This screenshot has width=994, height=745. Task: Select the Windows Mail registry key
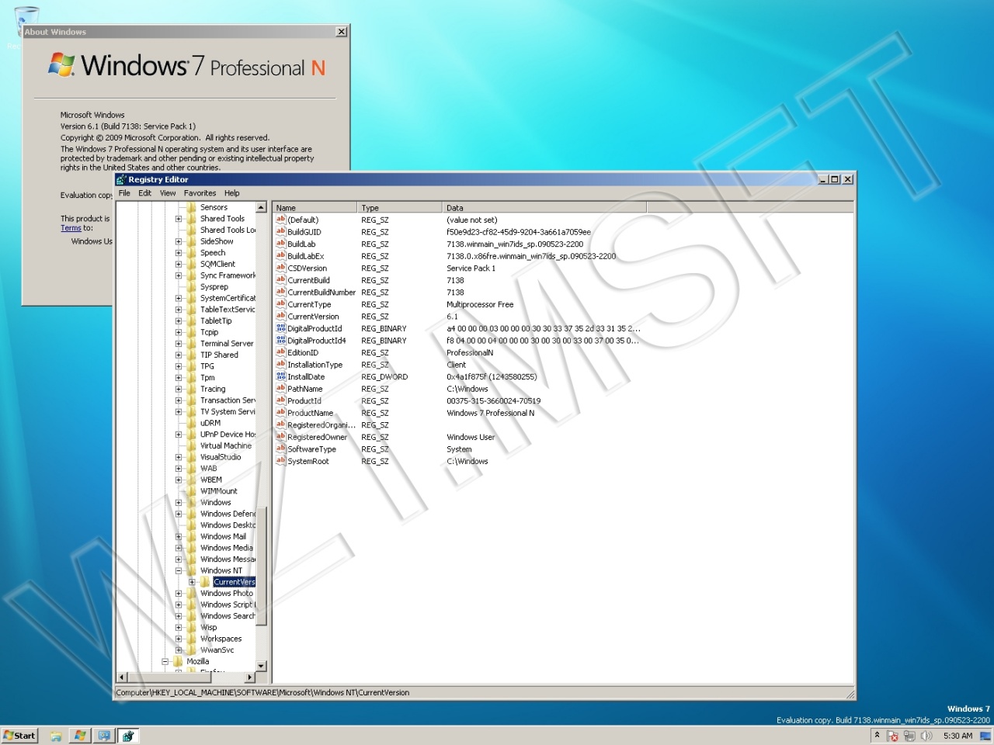coord(223,536)
